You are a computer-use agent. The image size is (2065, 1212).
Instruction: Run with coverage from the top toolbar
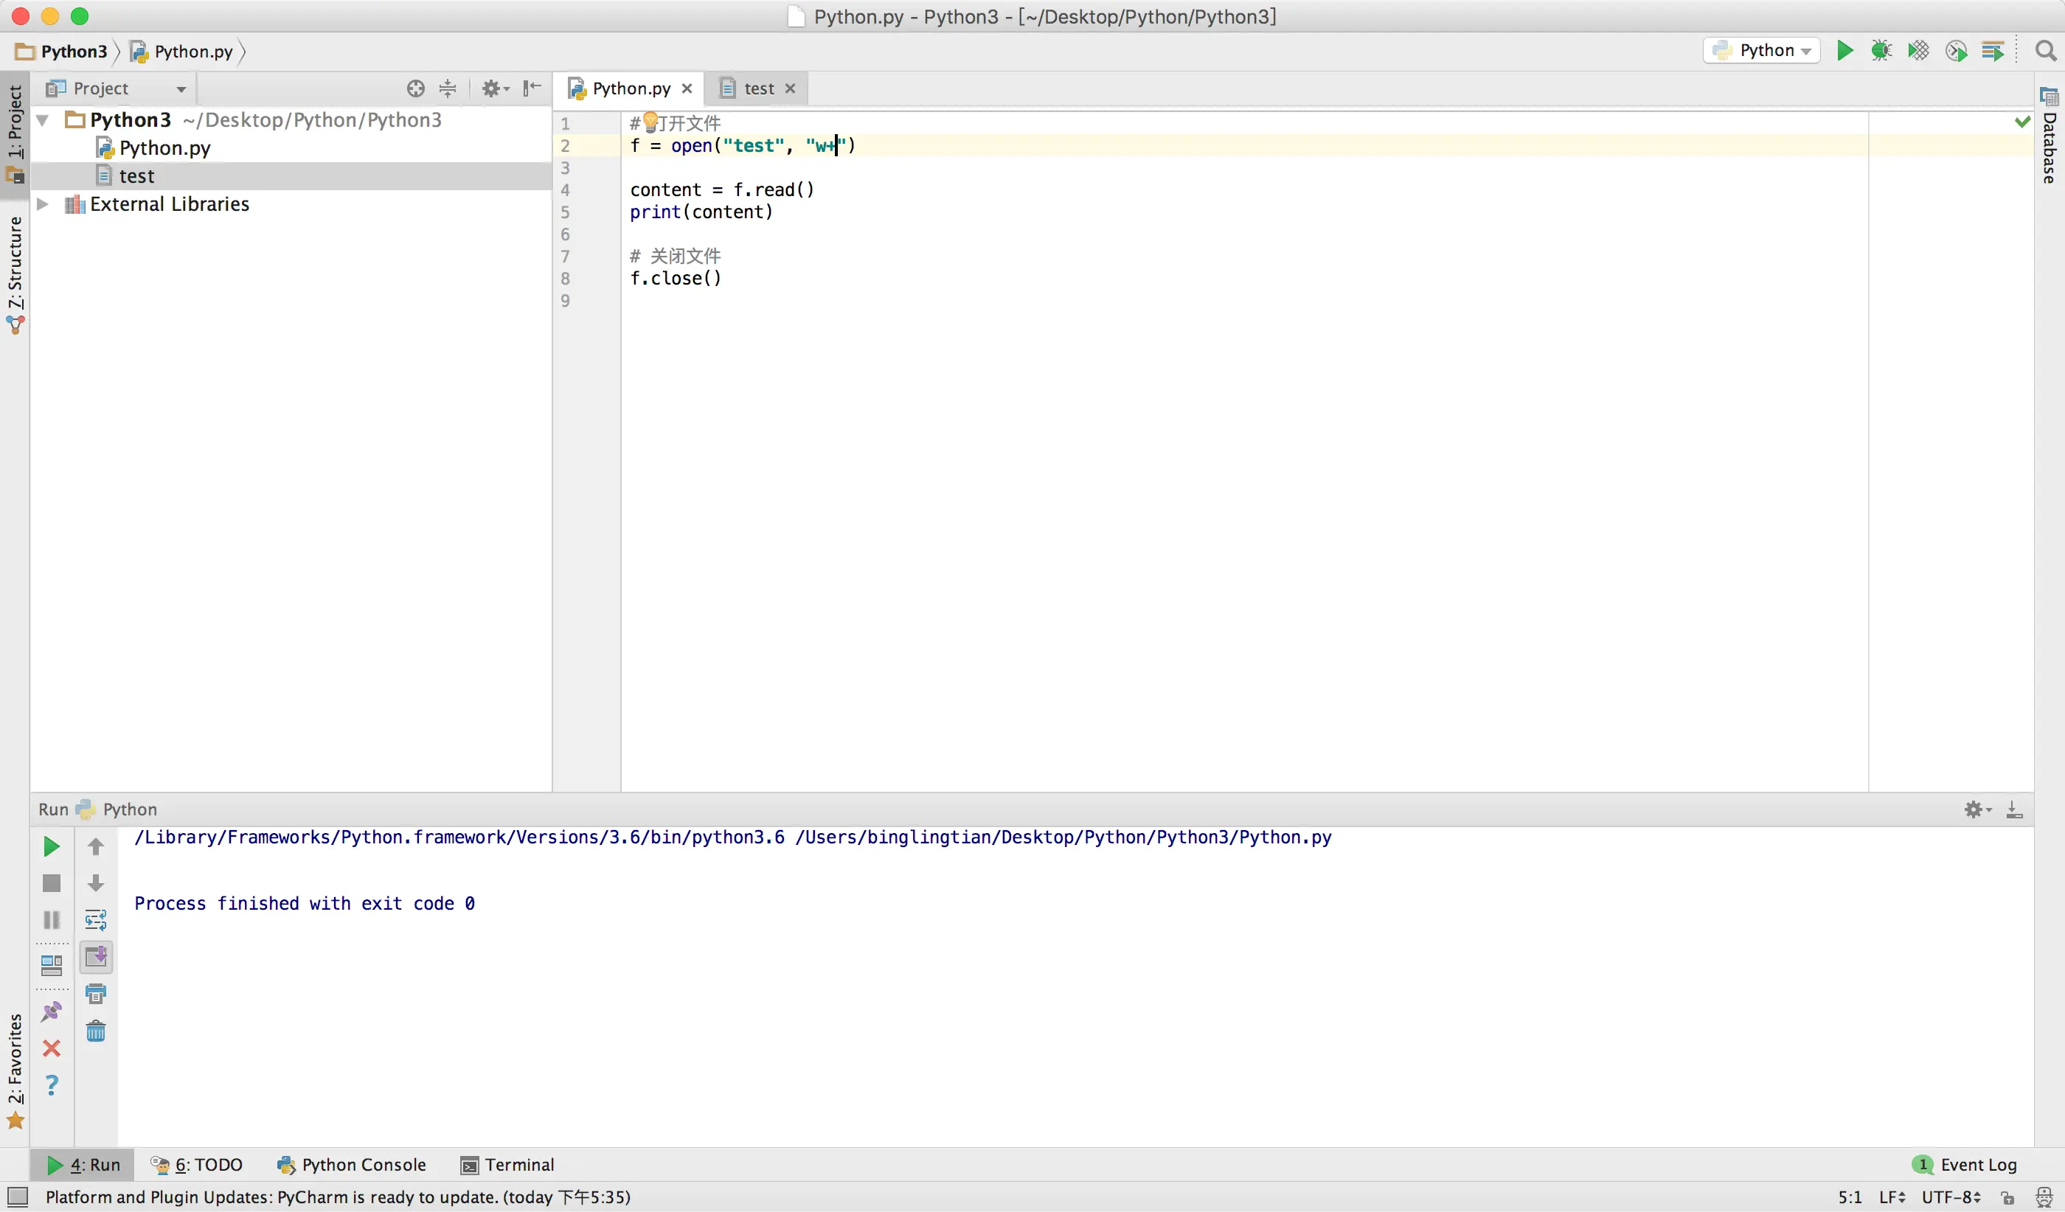(1918, 51)
